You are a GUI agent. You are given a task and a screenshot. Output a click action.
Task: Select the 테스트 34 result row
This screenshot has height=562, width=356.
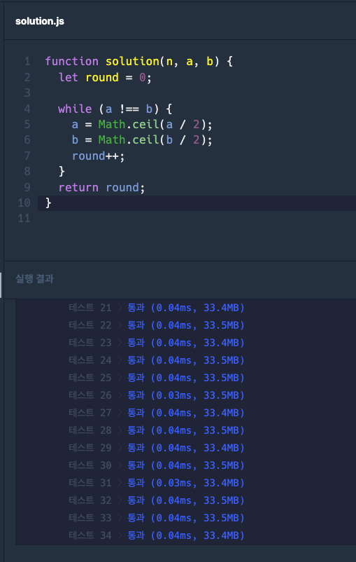click(x=157, y=535)
